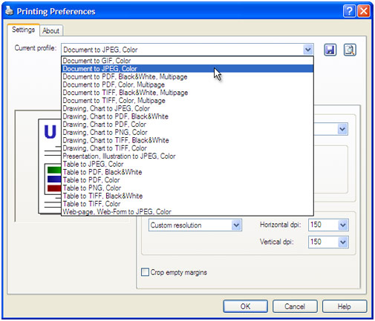Select Document to JPEG, Color in list
Screen dimensions: 375x321
click(x=187, y=68)
